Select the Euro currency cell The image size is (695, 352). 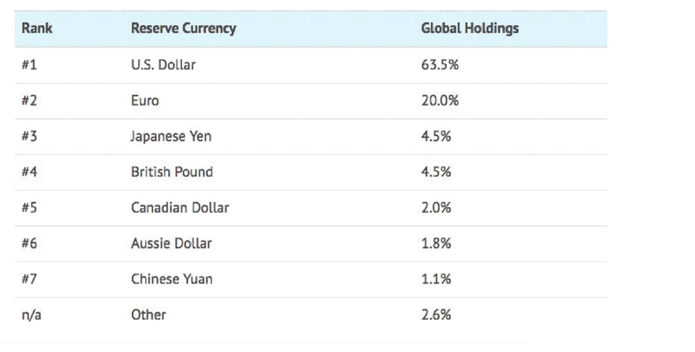click(145, 101)
